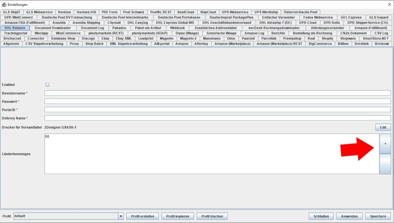This screenshot has height=223, width=394.
Task: Click Profil kopieren button
Action: click(x=178, y=216)
